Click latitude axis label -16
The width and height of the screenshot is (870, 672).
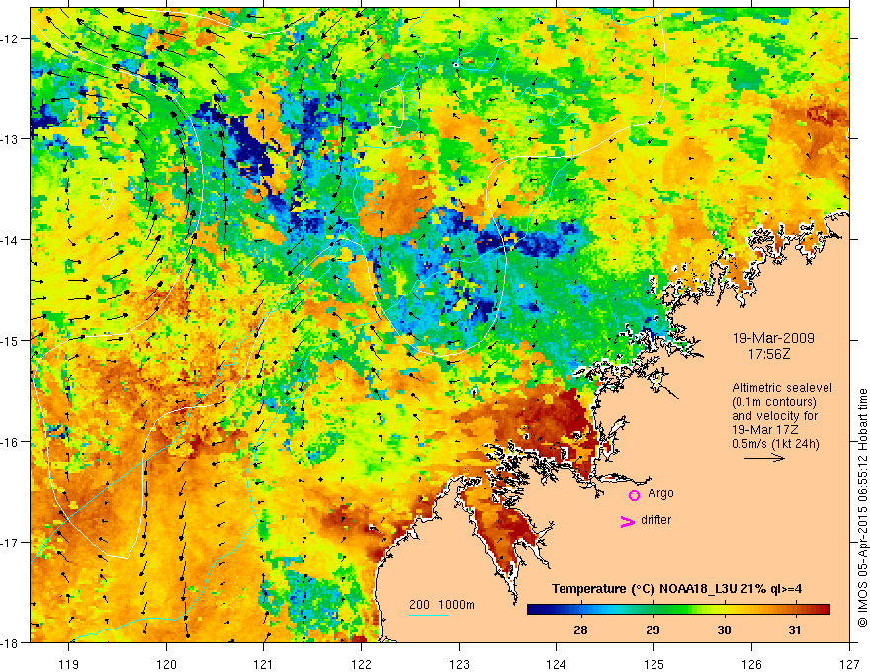click(10, 442)
